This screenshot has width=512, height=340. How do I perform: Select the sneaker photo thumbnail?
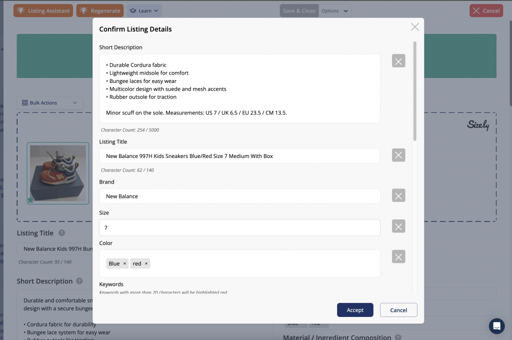[58, 173]
